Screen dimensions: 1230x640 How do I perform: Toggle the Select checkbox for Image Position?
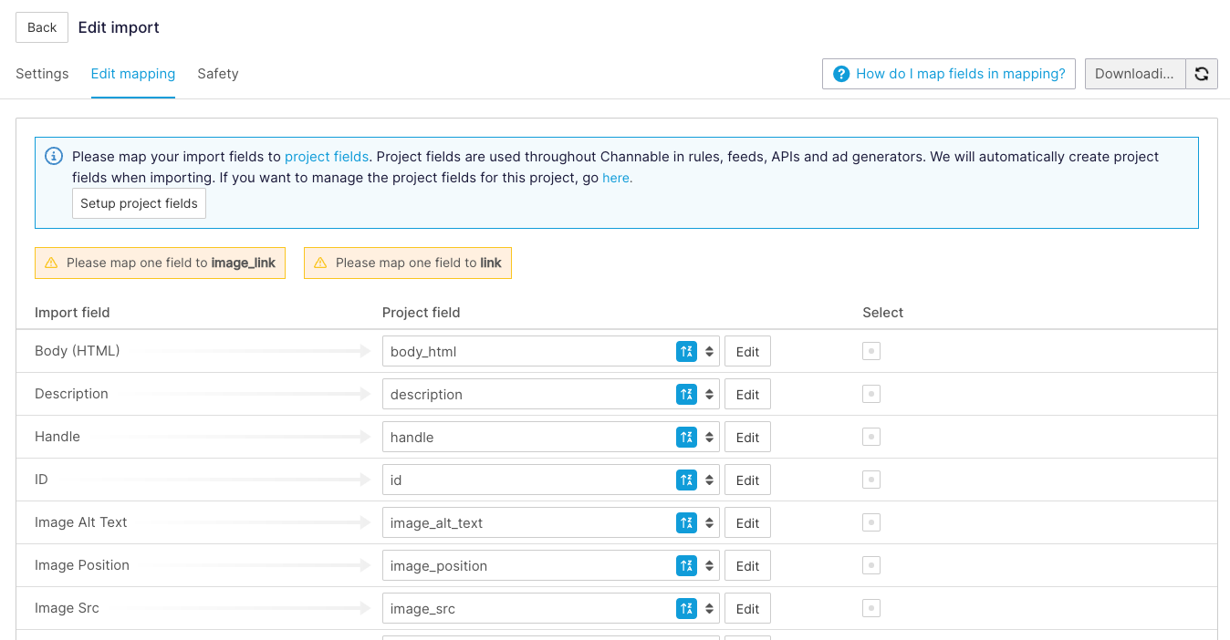(x=871, y=565)
